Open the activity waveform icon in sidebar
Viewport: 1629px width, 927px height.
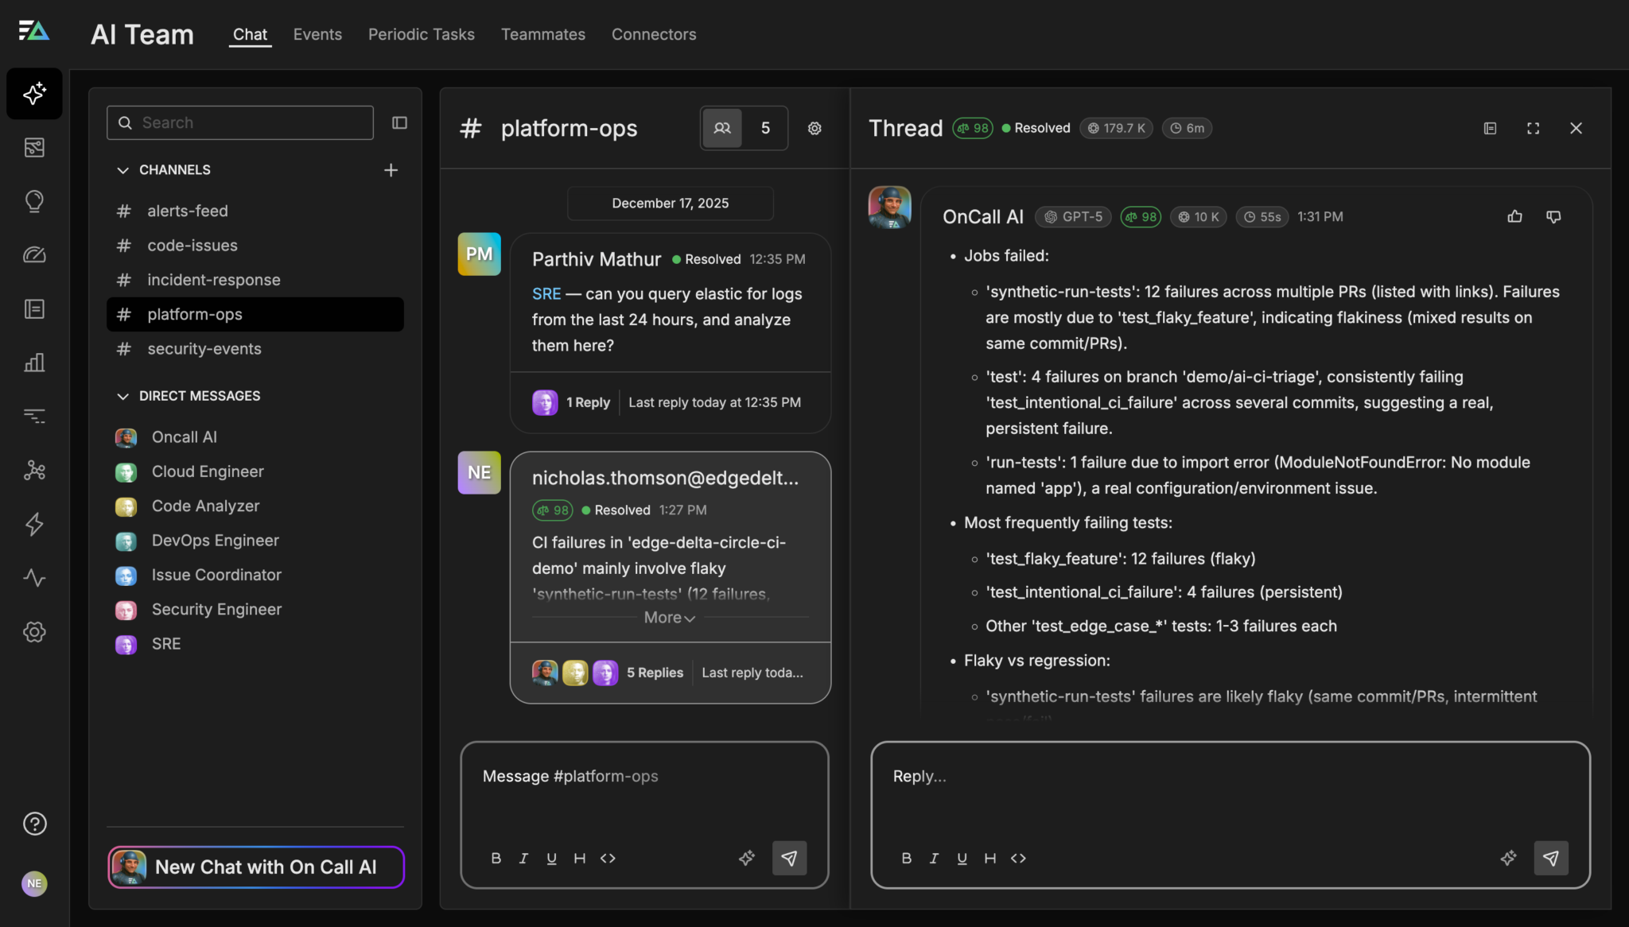pyautogui.click(x=34, y=578)
